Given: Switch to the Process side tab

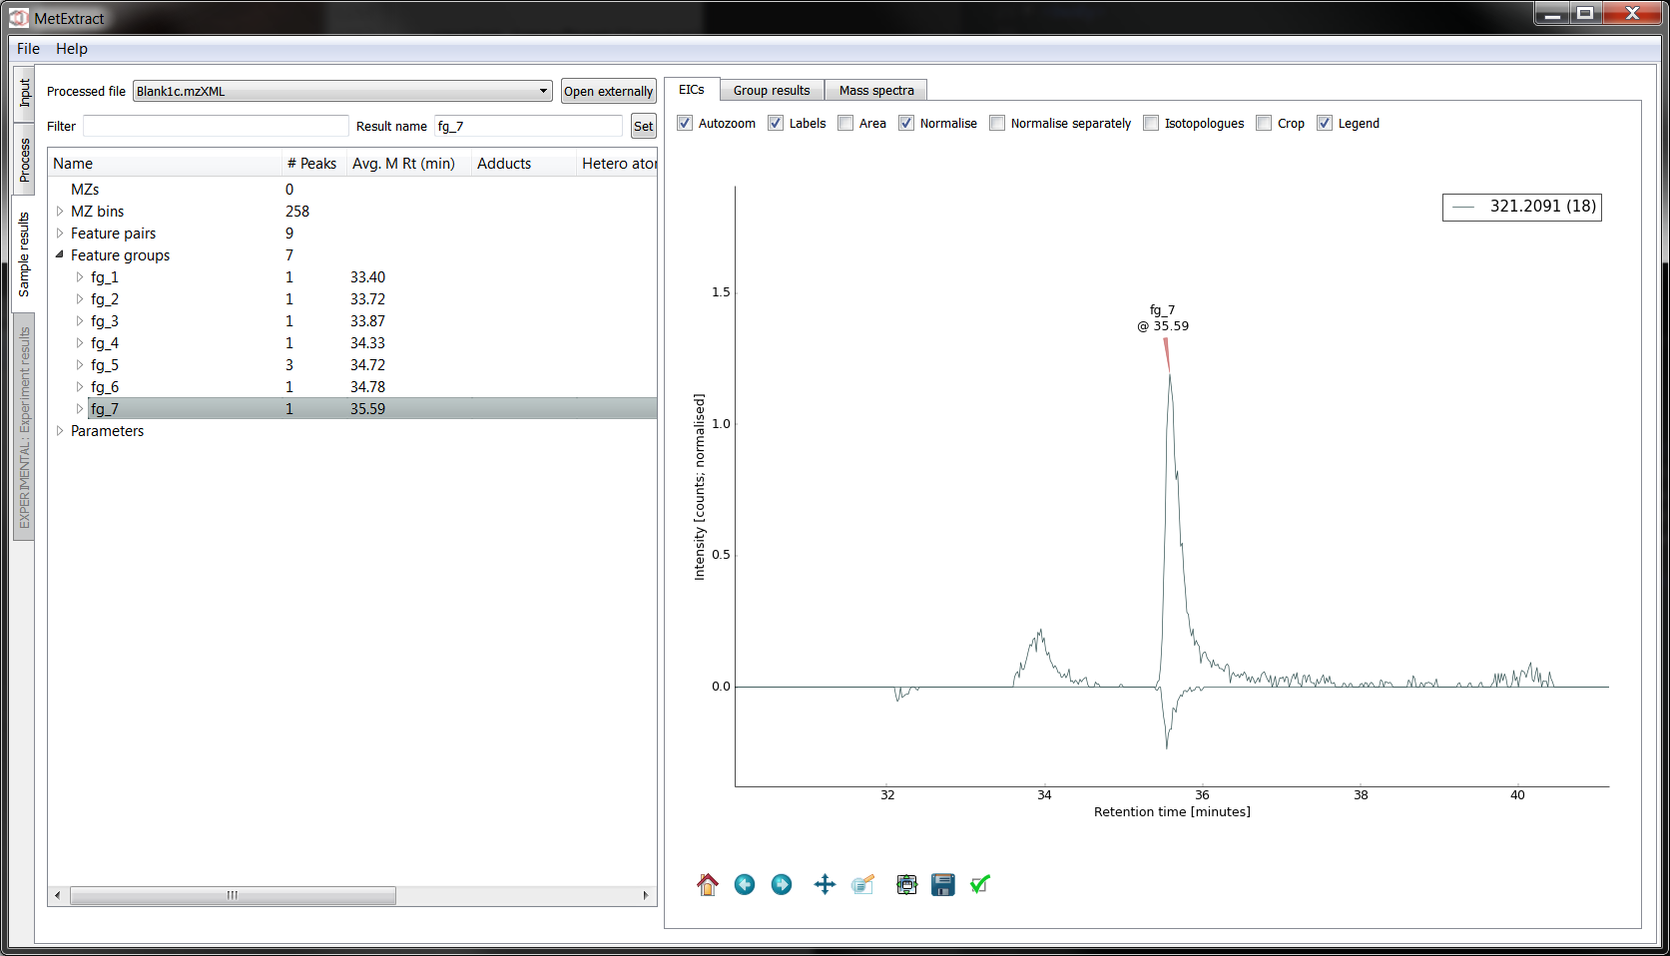Looking at the screenshot, I should point(24,160).
